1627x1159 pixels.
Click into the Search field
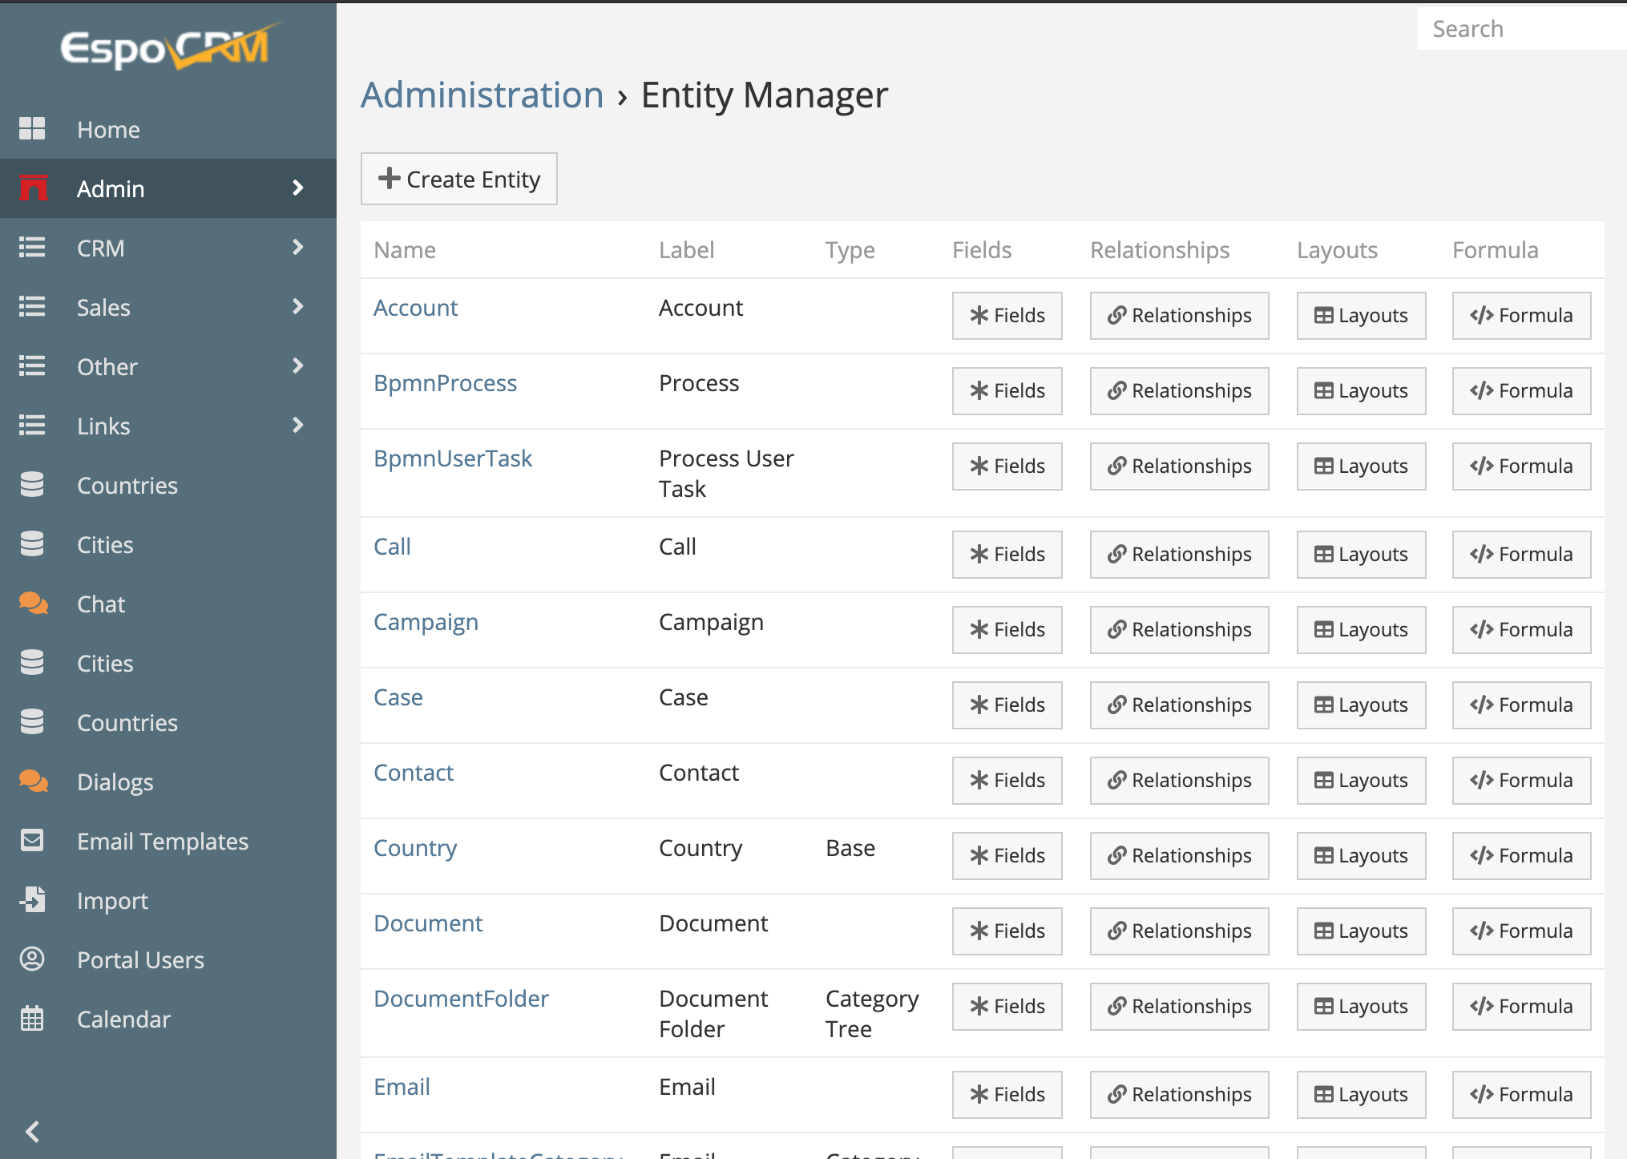(1523, 28)
